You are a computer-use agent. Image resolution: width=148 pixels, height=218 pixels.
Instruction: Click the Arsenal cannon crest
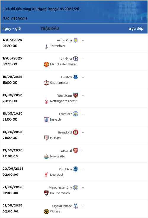(75, 150)
